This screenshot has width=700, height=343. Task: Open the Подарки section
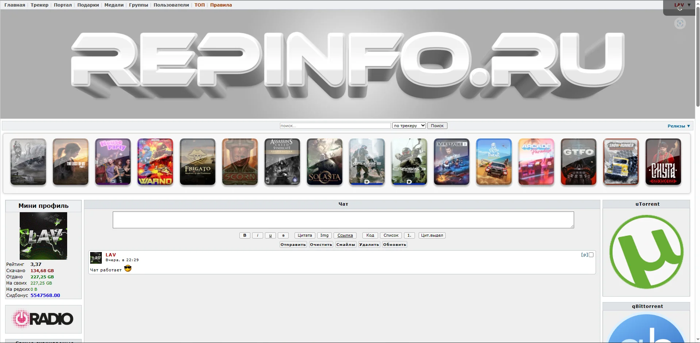[88, 5]
